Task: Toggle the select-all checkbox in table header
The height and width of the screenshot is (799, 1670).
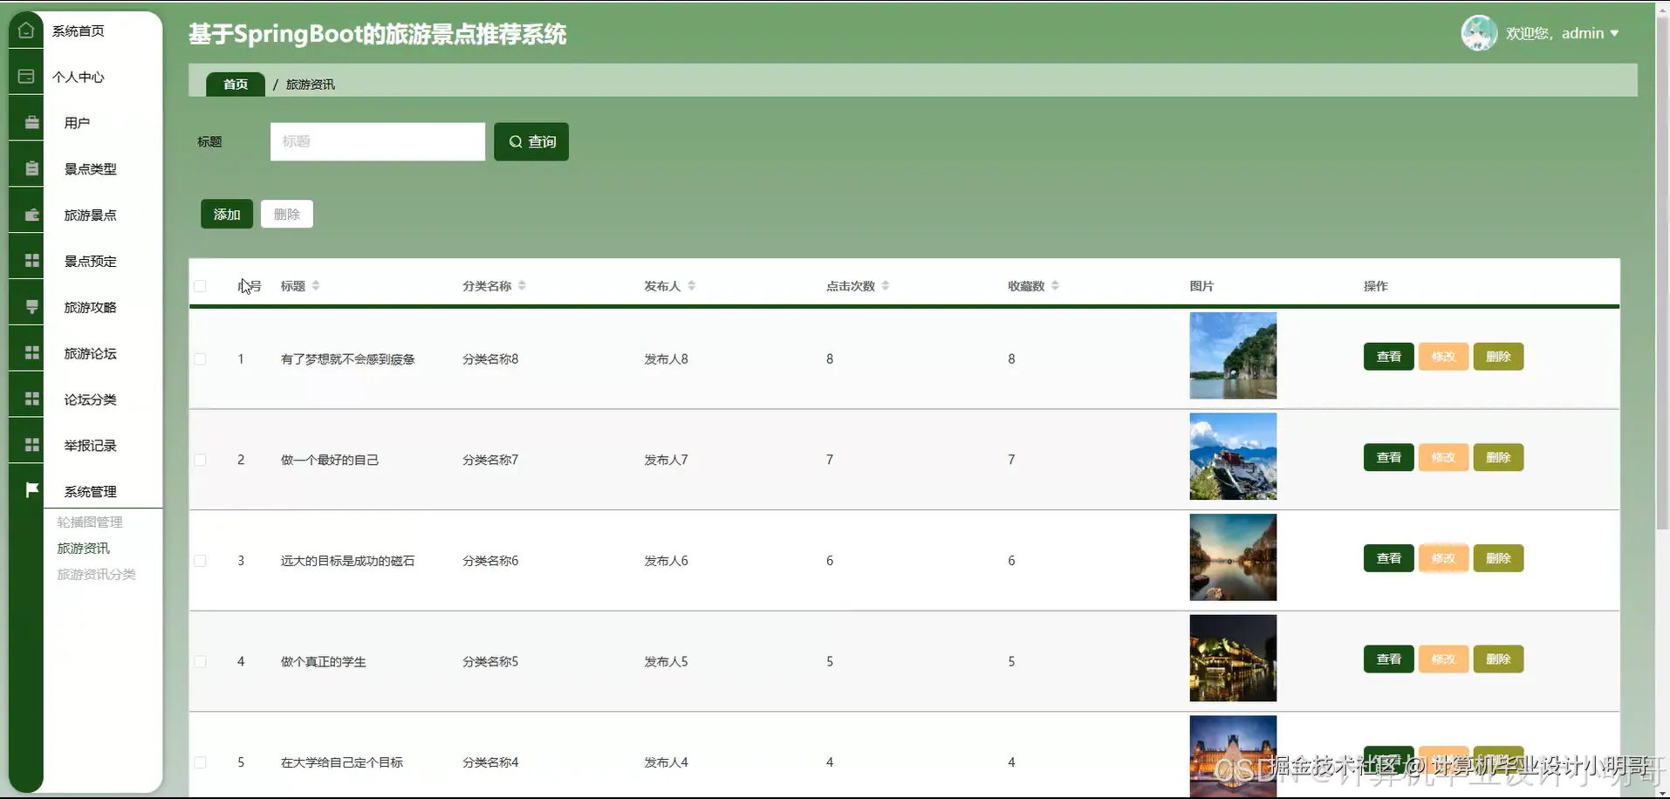Action: [200, 286]
